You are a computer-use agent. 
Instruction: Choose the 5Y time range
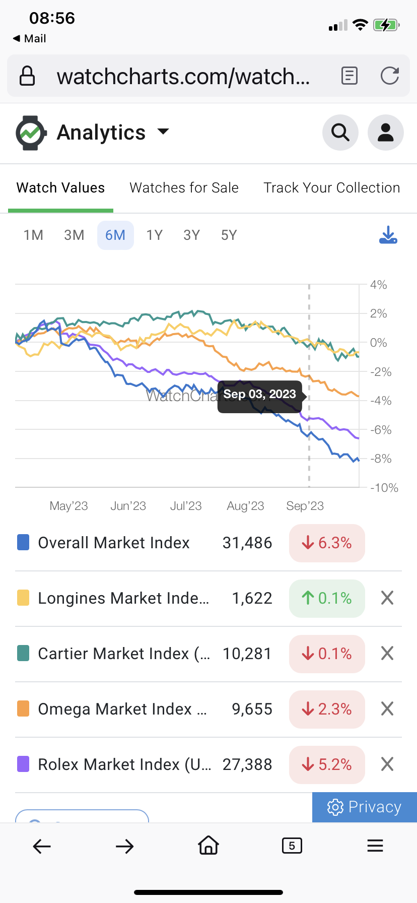[229, 235]
